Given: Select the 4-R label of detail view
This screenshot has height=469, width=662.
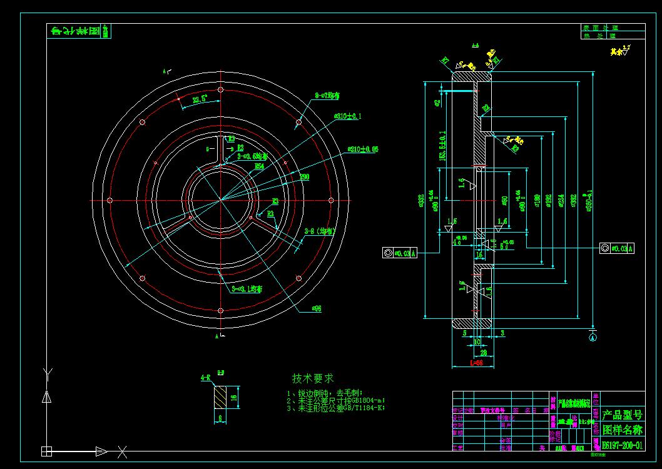Looking at the screenshot, I should [206, 378].
